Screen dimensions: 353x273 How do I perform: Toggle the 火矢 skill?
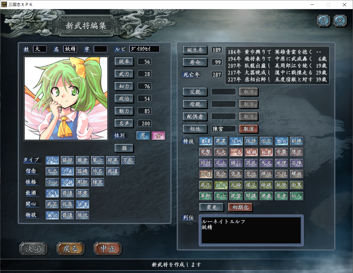[x=221, y=152]
